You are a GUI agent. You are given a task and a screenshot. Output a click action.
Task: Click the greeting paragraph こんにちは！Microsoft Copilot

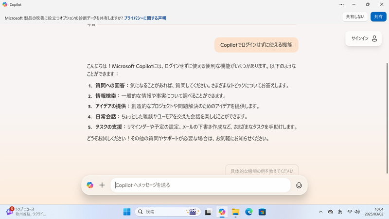pyautogui.click(x=191, y=70)
